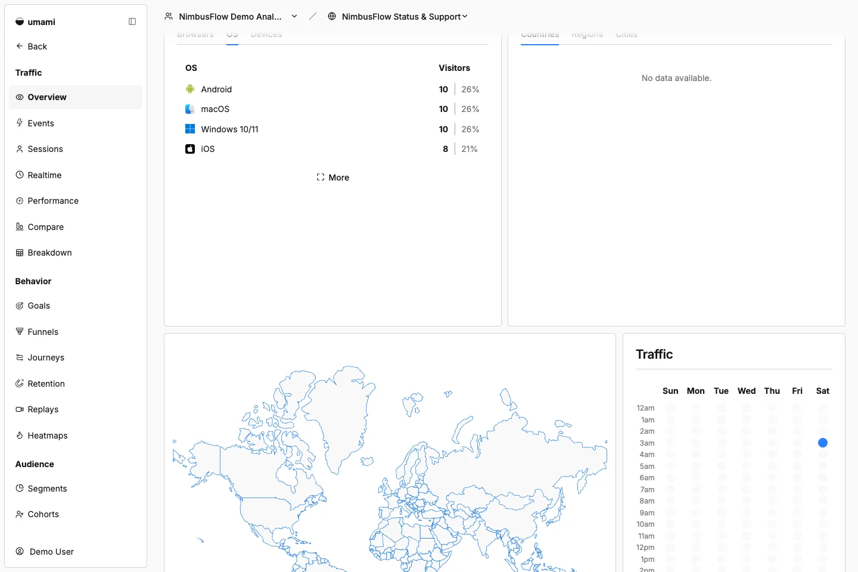Open the Sessions page
858x572 pixels.
(76, 149)
